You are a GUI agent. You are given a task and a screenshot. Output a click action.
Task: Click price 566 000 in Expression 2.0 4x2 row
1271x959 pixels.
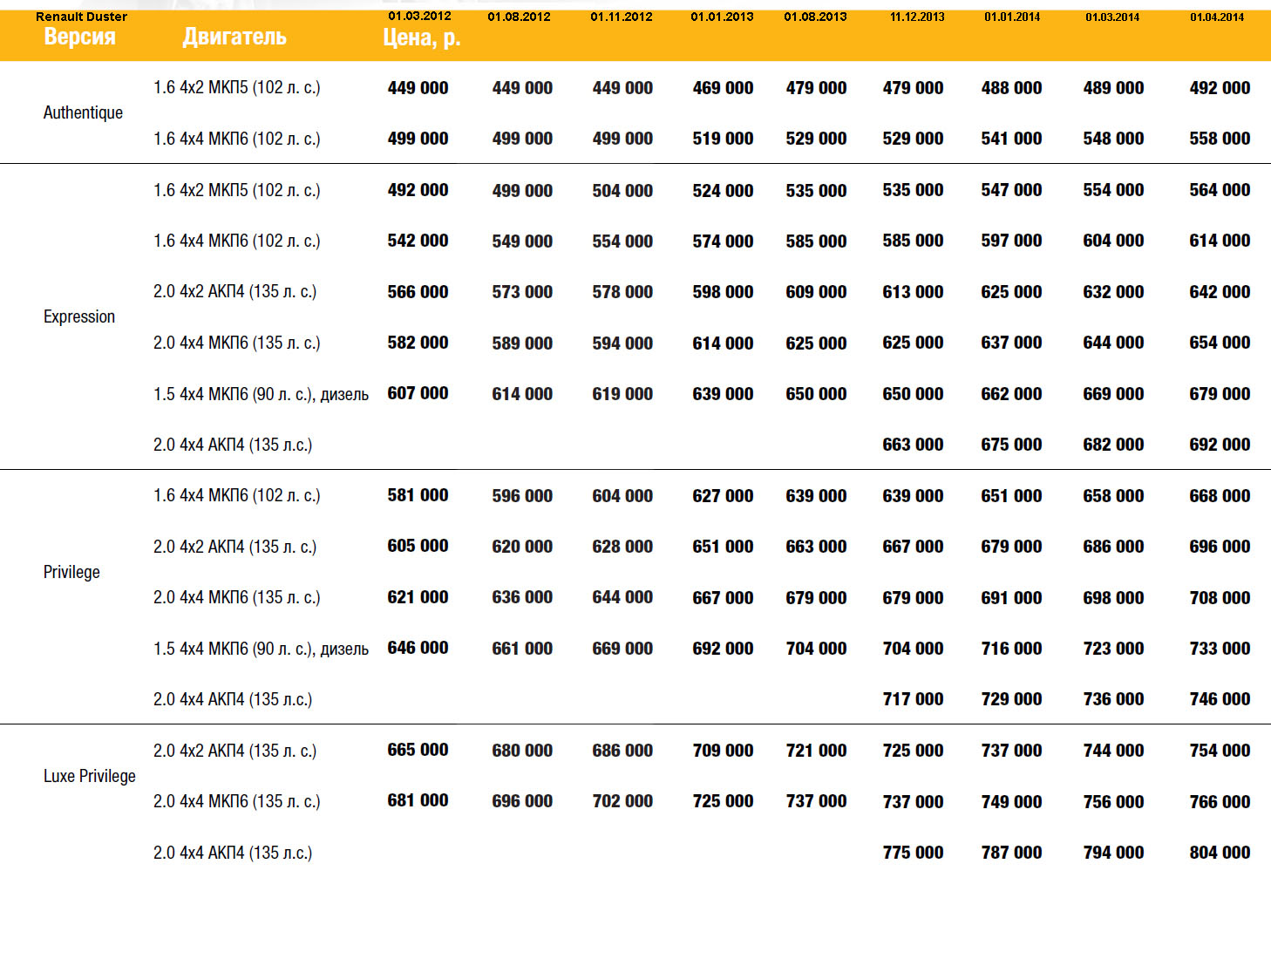(418, 292)
